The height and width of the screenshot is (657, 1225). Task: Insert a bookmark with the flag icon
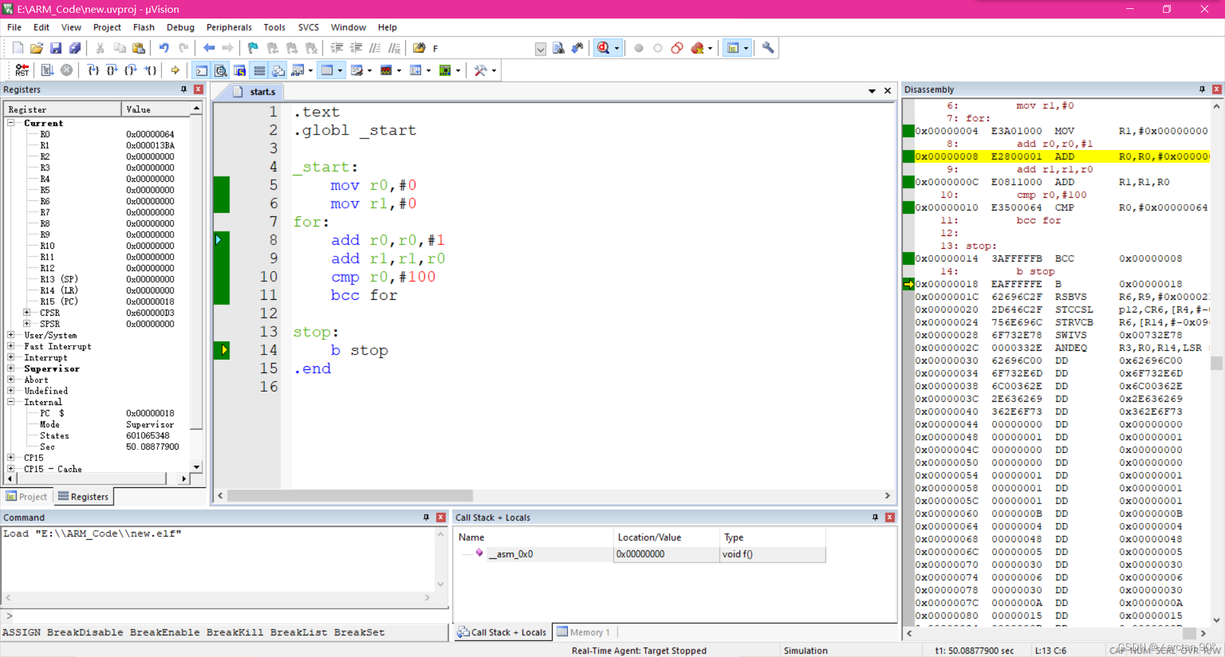253,48
